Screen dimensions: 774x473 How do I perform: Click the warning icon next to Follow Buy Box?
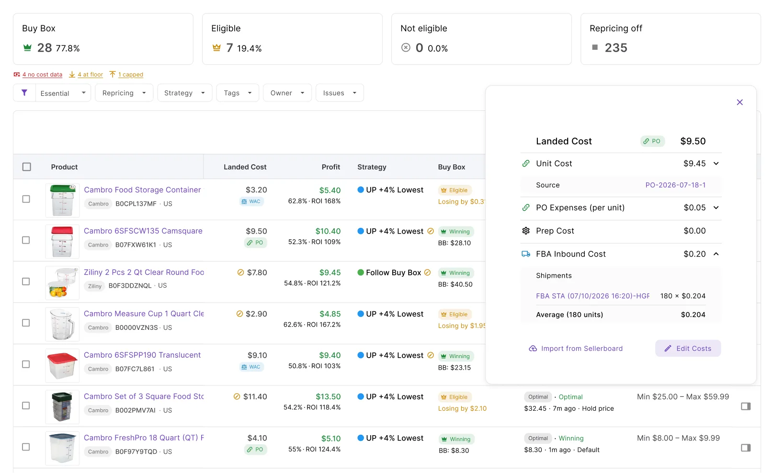click(x=428, y=272)
